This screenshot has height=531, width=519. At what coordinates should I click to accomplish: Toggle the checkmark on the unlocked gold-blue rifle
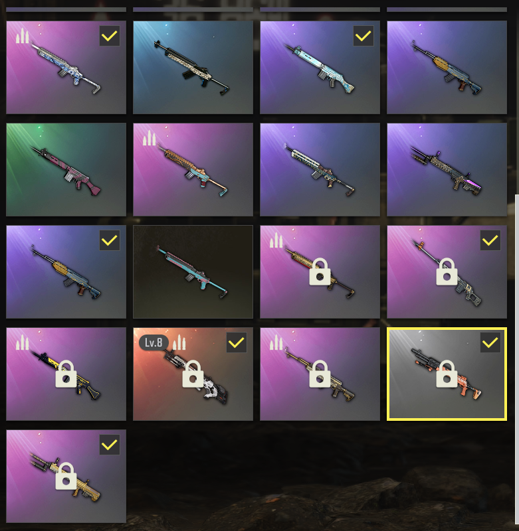click(110, 240)
